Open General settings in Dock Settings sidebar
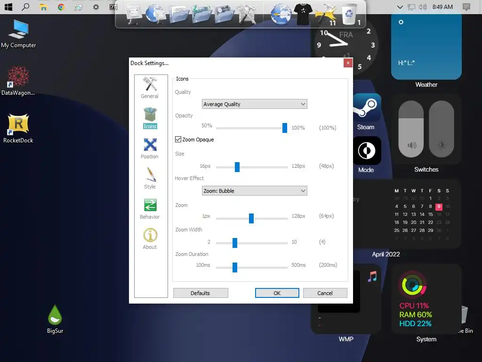 (150, 88)
